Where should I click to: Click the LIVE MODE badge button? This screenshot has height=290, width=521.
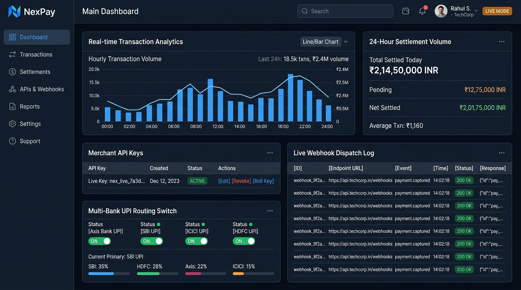(x=497, y=11)
